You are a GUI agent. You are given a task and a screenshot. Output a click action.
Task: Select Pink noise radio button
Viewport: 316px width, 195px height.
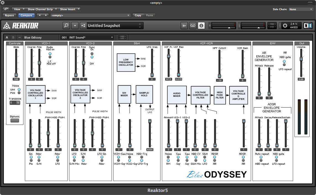19,93
